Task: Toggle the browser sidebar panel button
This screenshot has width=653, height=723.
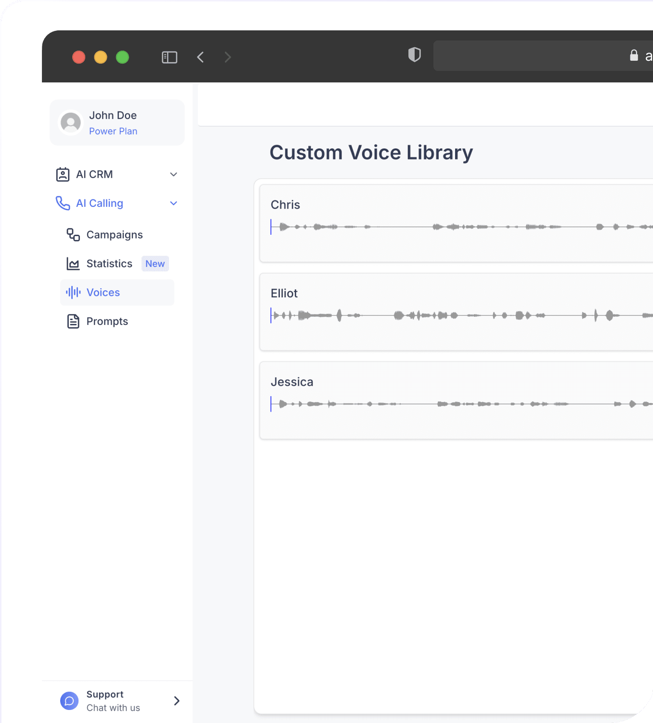Action: [x=170, y=57]
